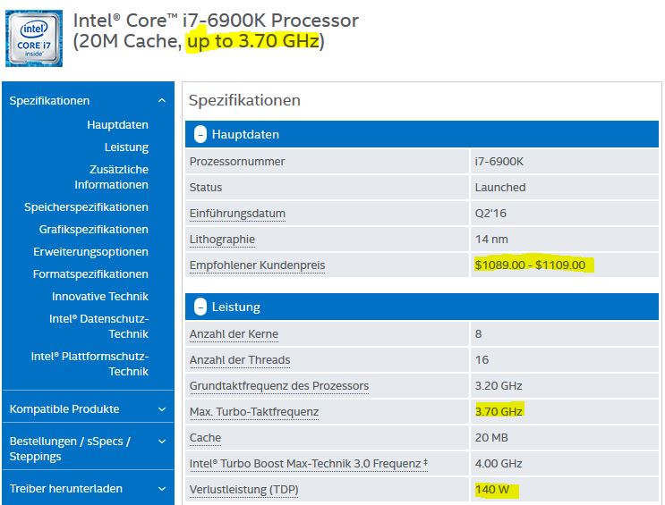Screen dimensions: 665x505
Task: Open Intel Plattformschutz-Technik sidebar link
Action: coord(90,364)
